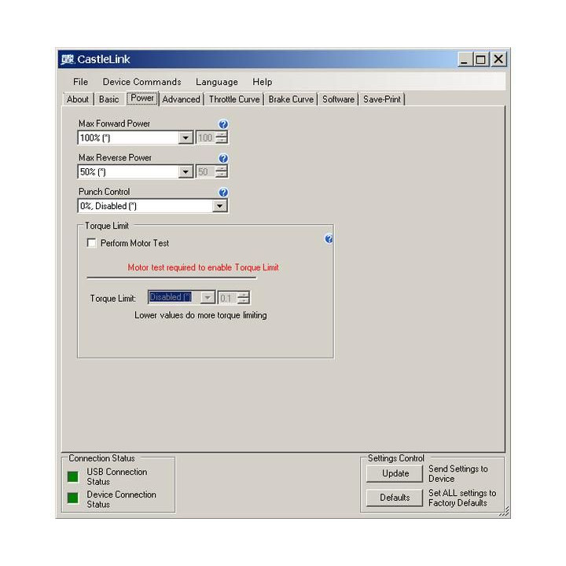566x566 pixels.
Task: Enable the Perform Motor Test checkbox
Action: 91,243
